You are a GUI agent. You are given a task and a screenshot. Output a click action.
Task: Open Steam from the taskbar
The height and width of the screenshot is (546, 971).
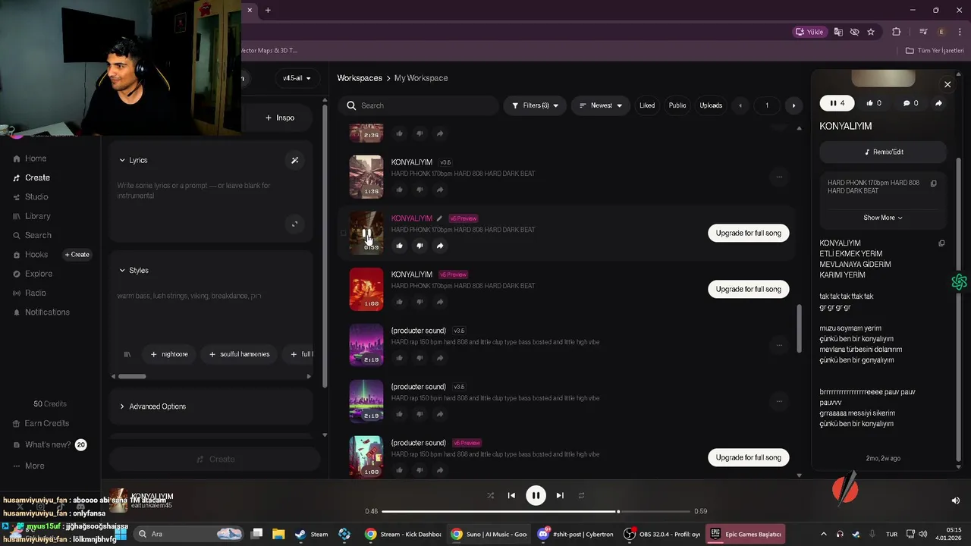click(x=311, y=534)
